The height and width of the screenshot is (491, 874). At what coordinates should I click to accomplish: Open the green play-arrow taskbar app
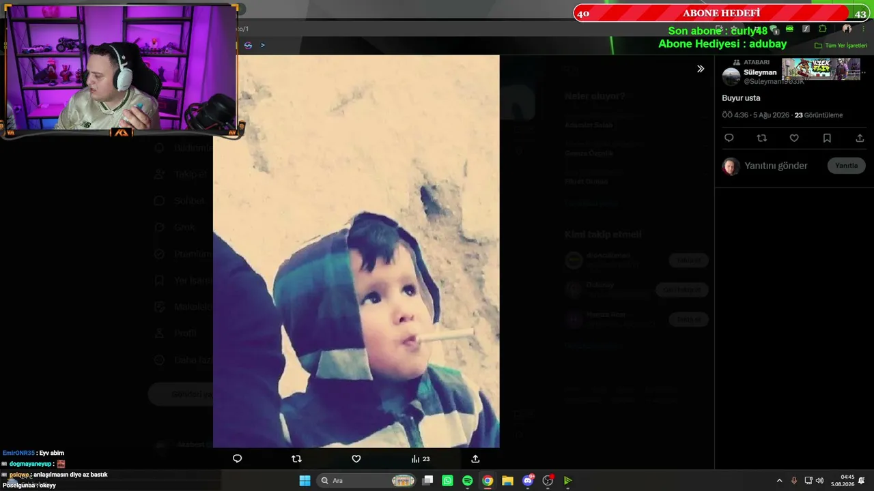[x=567, y=481]
